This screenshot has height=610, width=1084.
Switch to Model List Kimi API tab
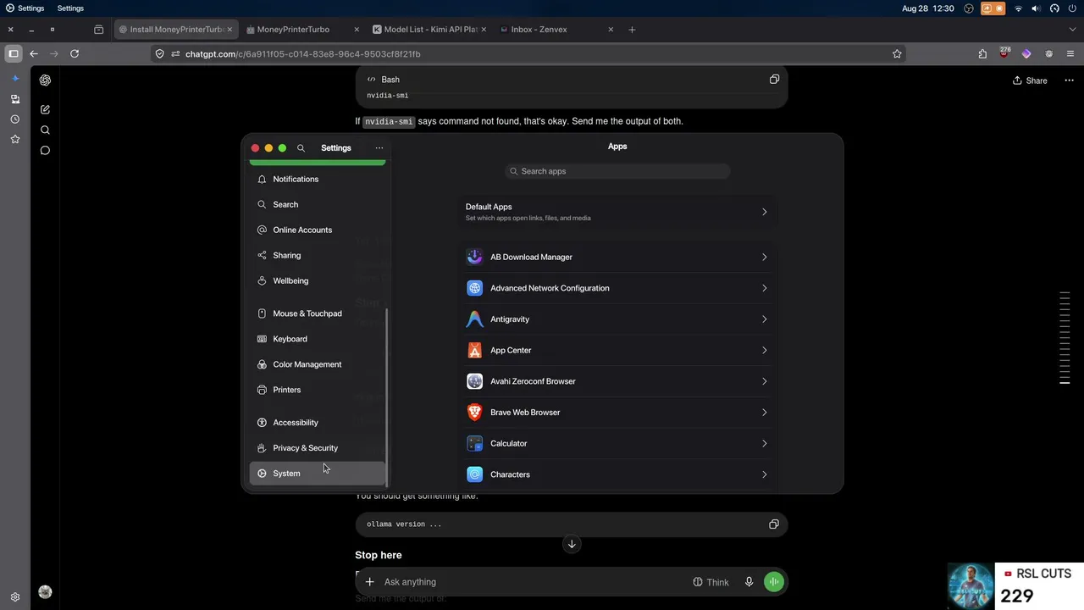pyautogui.click(x=429, y=30)
